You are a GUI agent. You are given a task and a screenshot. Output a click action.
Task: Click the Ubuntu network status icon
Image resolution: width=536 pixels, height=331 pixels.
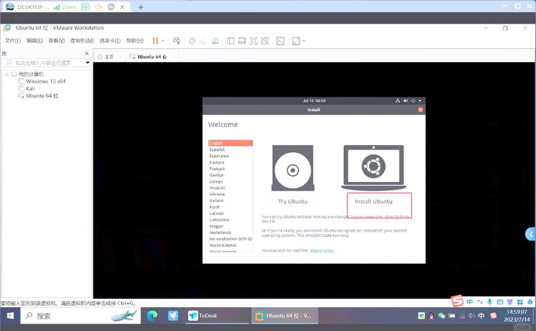pyautogui.click(x=398, y=101)
